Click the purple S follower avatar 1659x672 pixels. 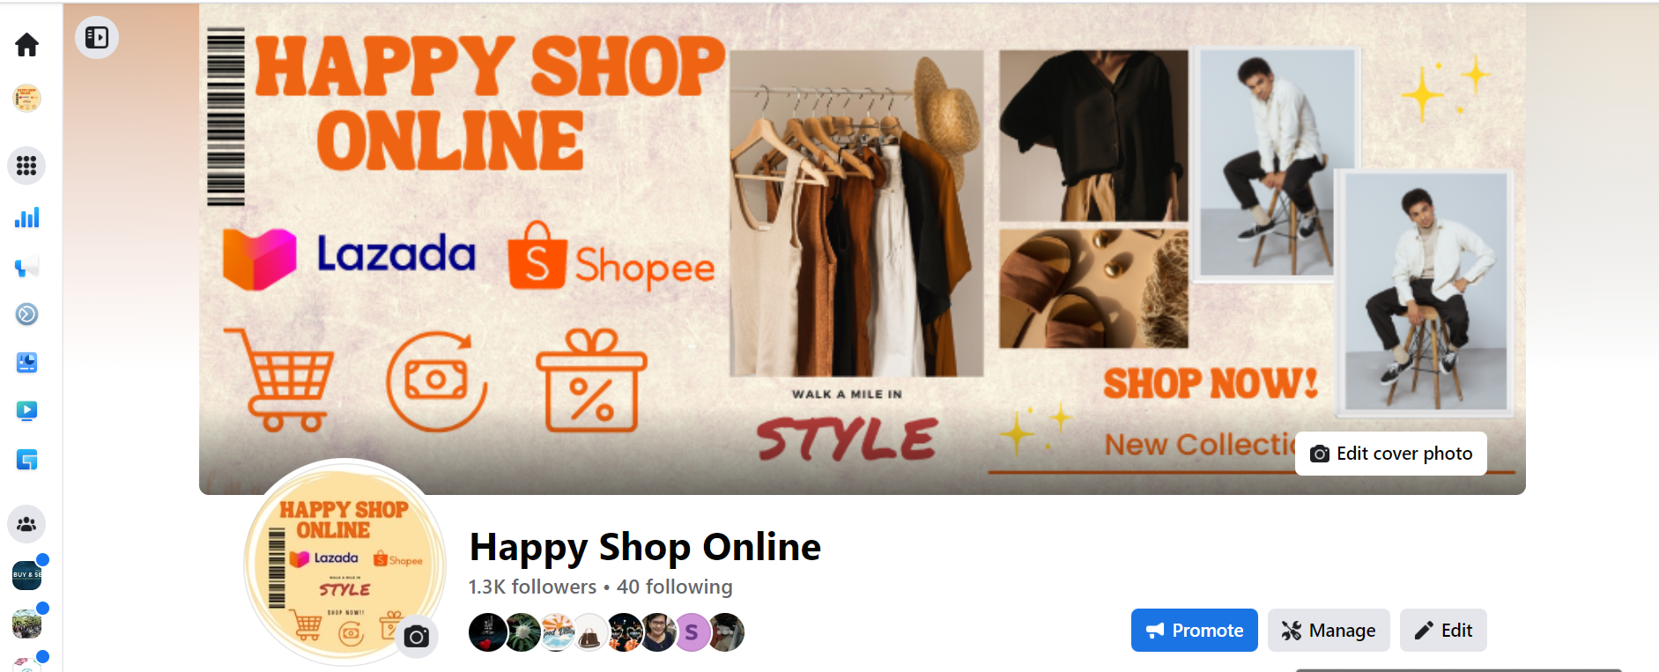[692, 632]
